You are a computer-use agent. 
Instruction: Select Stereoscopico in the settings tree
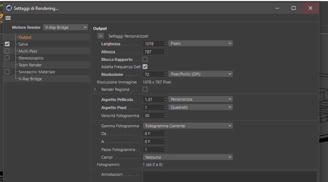coord(31,58)
